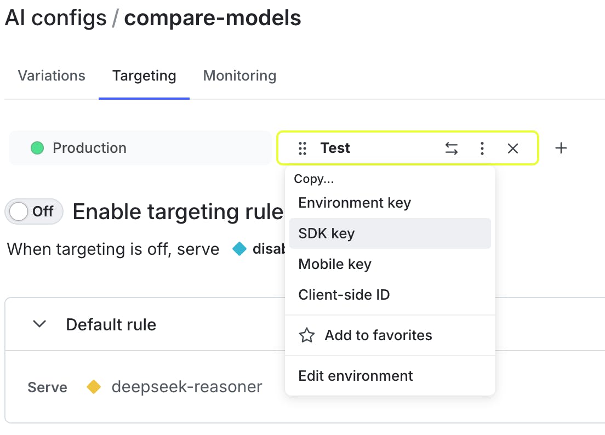Turn on the Enable targeting rule toggle

tap(34, 211)
